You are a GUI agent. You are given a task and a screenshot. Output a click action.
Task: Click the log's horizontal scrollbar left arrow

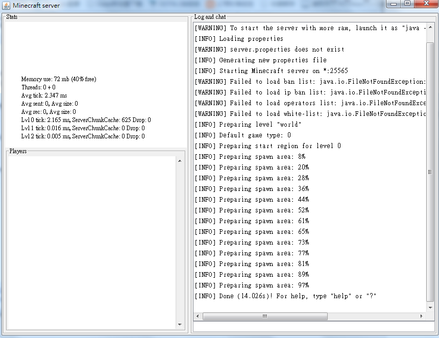[x=198, y=316]
